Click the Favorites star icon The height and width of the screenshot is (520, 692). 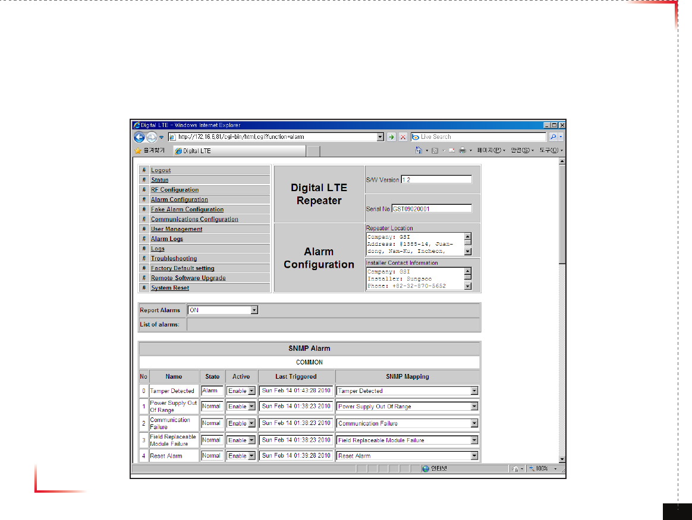(x=138, y=151)
